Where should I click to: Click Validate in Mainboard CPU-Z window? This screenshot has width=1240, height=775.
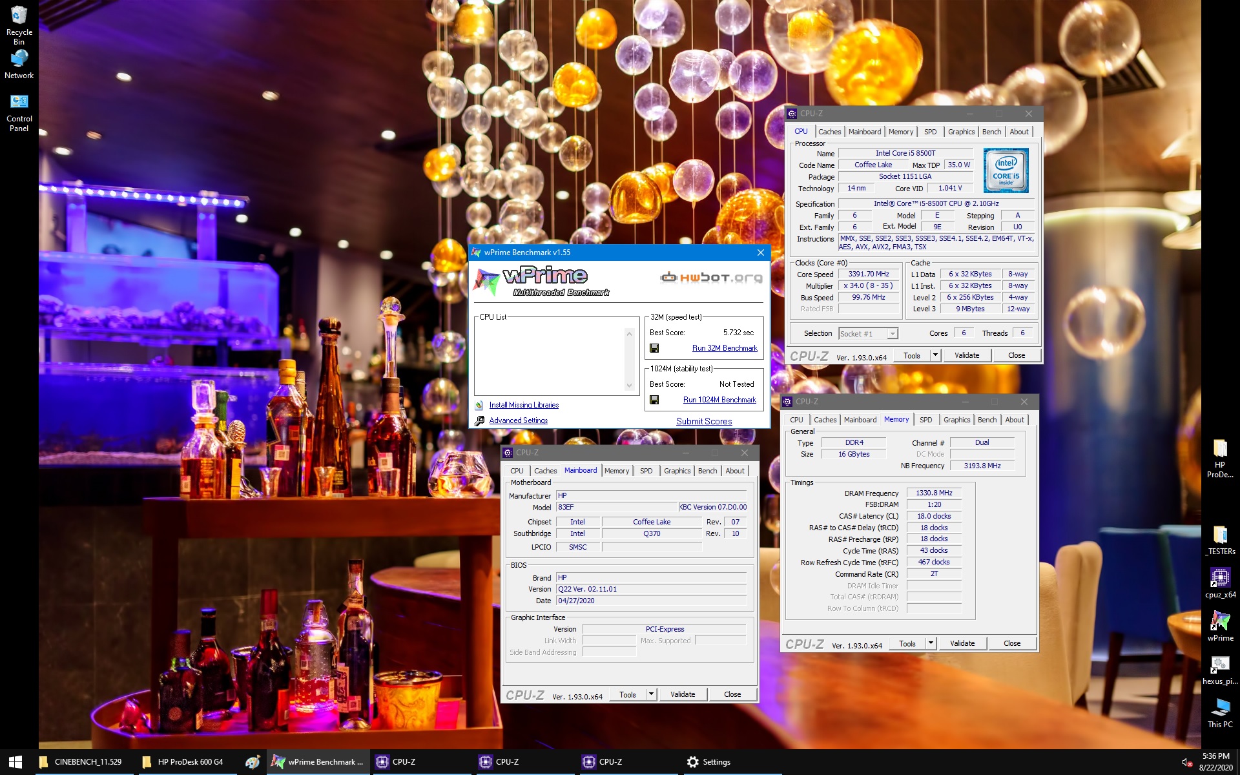[683, 694]
